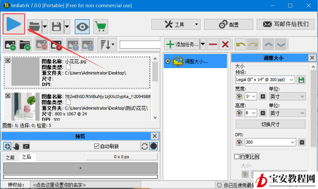Screen dimensions: 318x189
Task: Remove all images with the red X image icon
Action: pos(56,44)
